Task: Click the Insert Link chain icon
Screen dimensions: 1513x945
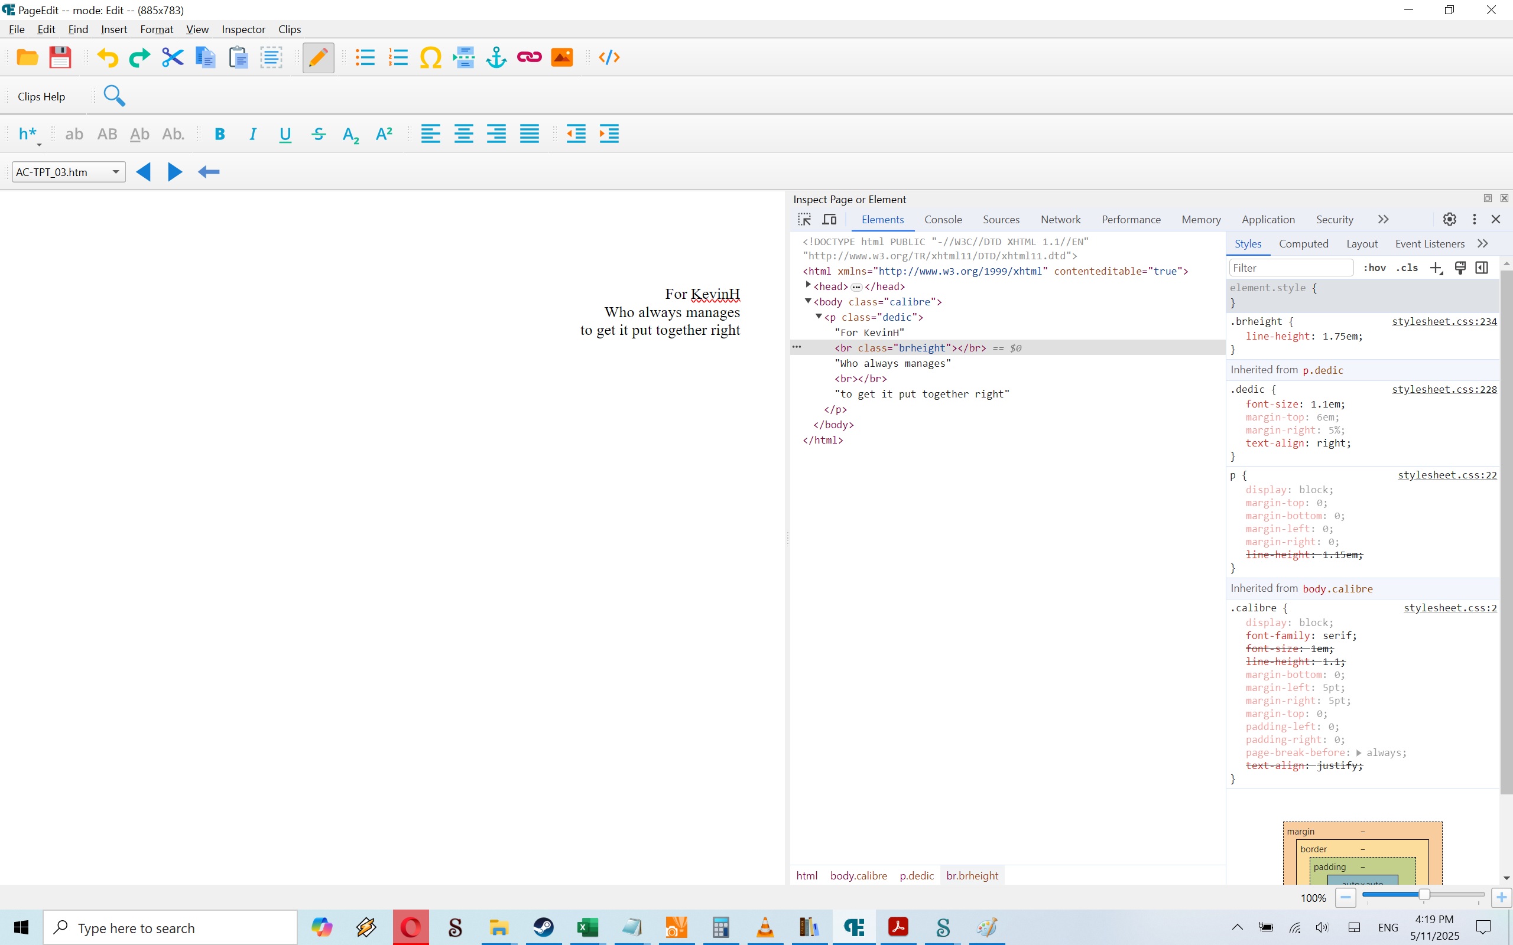Action: tap(529, 57)
